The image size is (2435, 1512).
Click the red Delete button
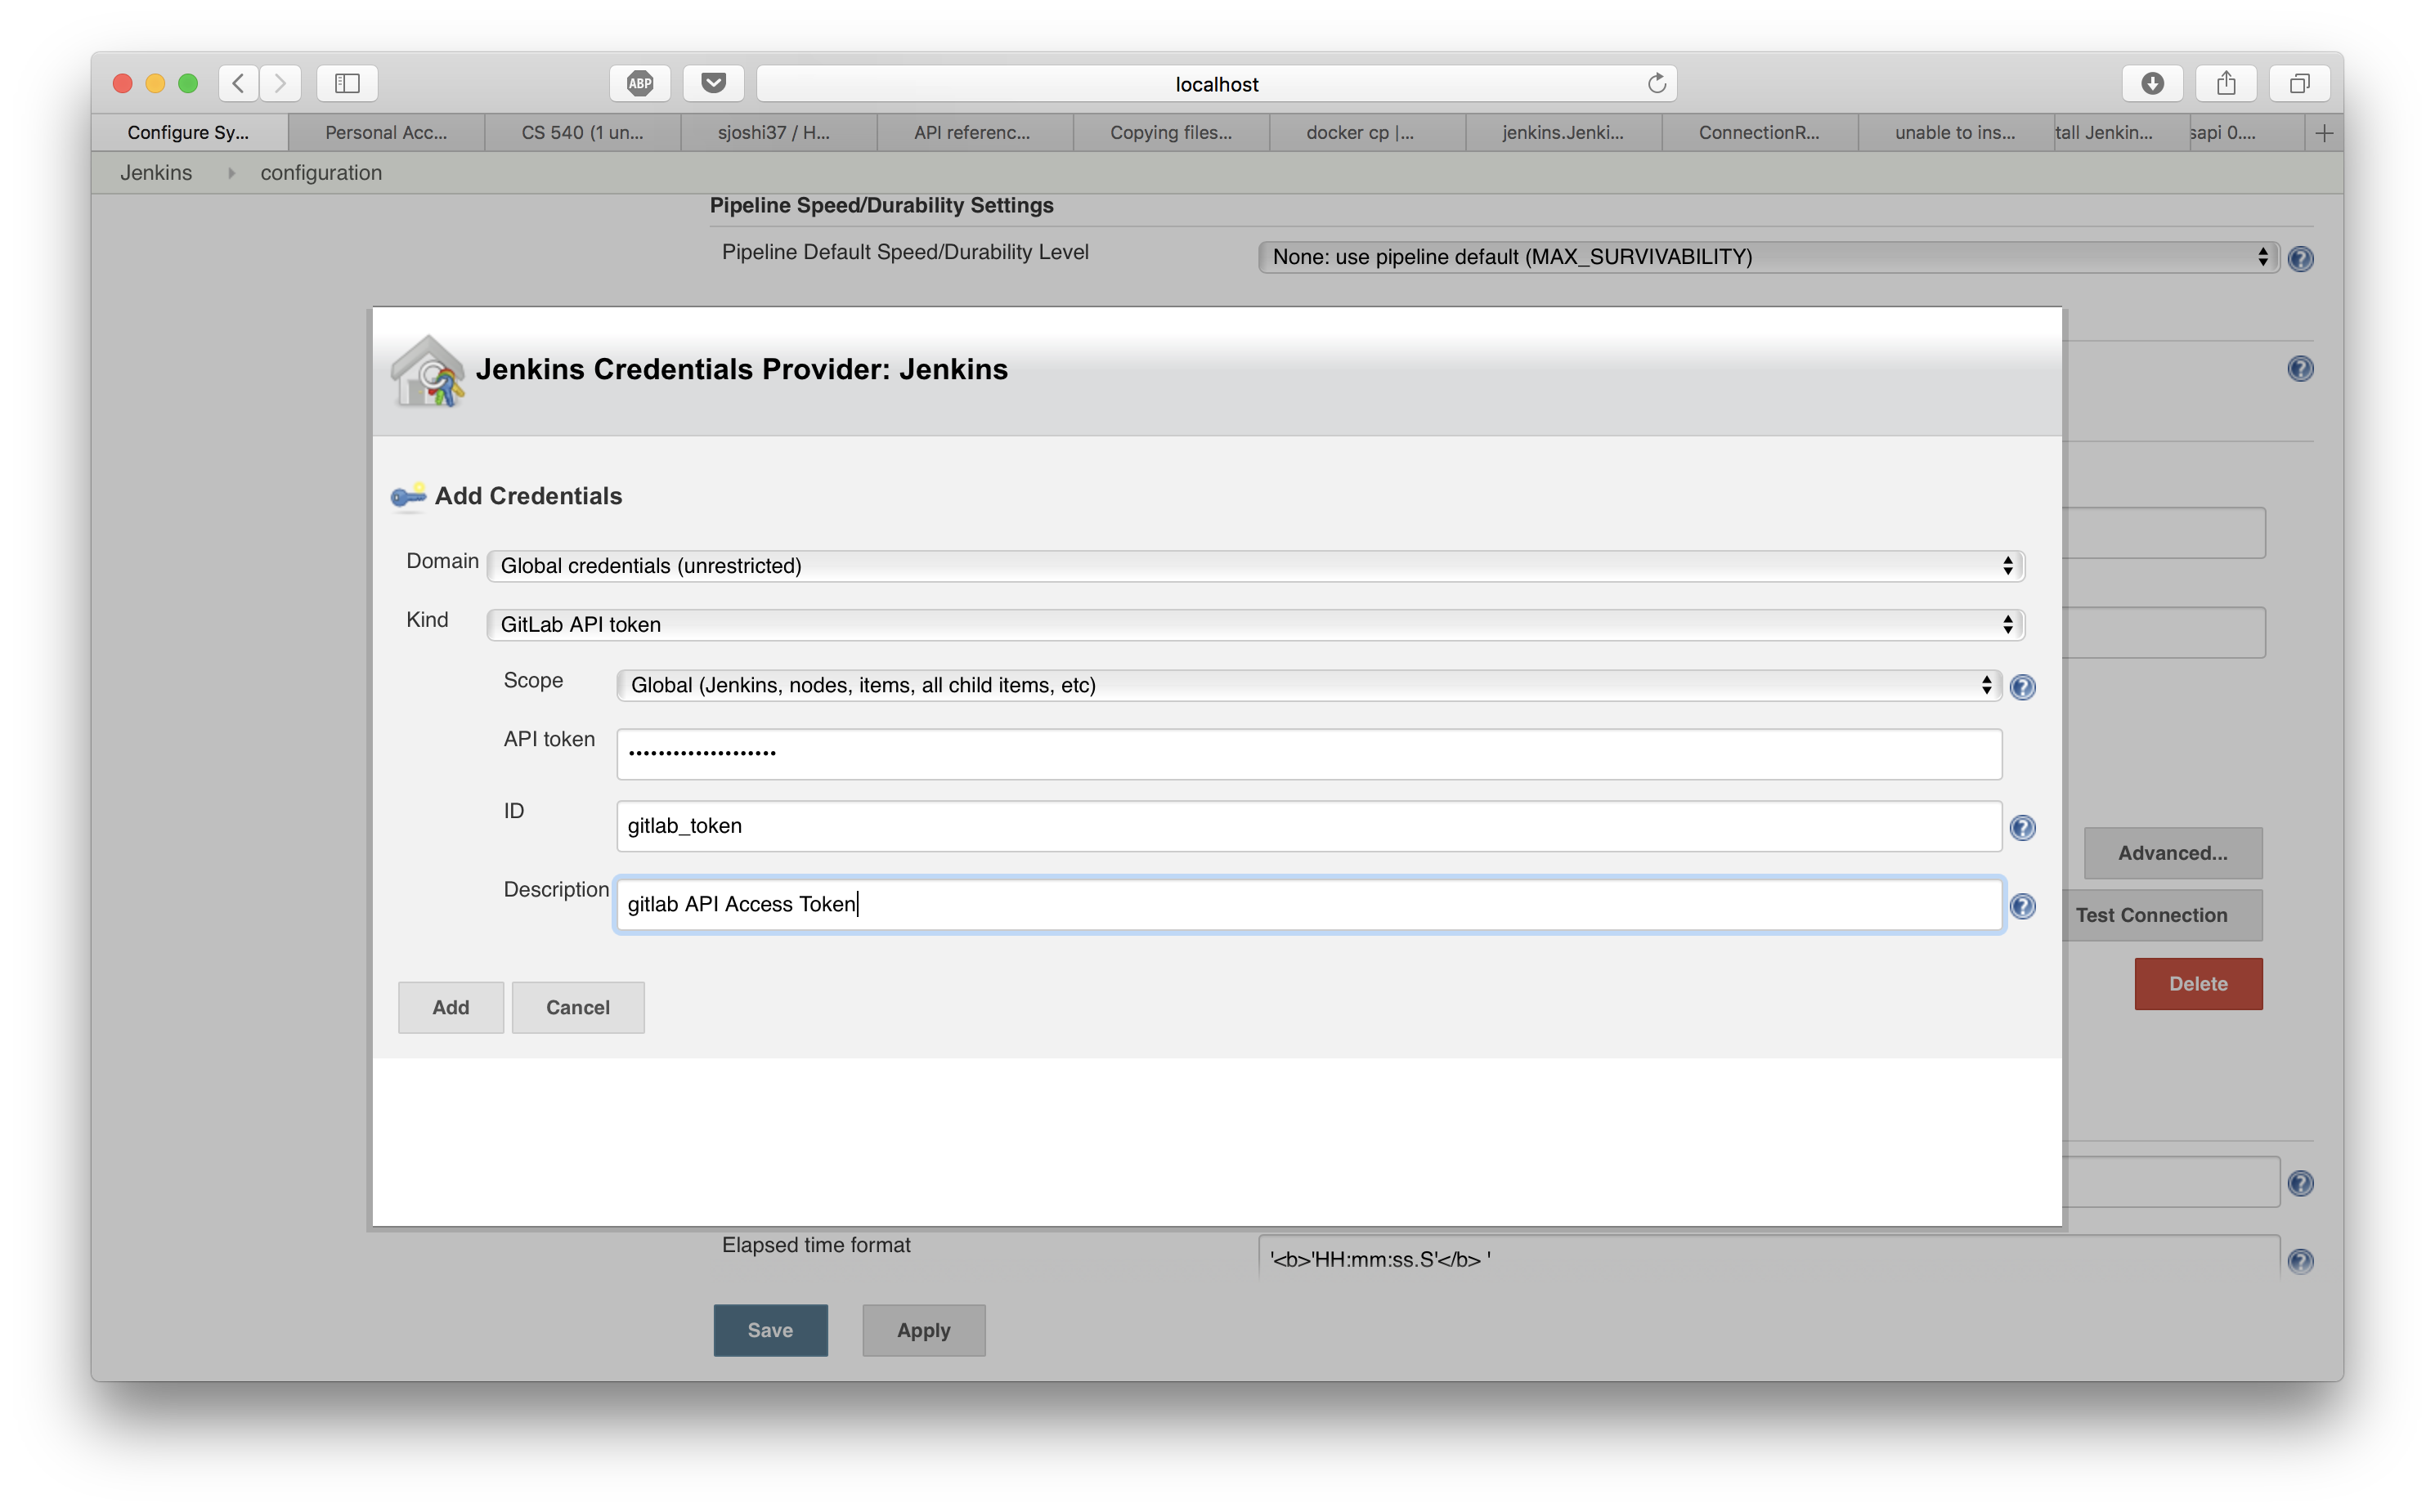(2198, 984)
